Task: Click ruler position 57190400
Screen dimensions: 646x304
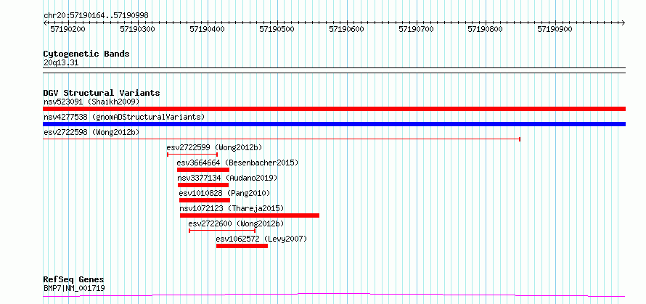Action: tap(208, 29)
